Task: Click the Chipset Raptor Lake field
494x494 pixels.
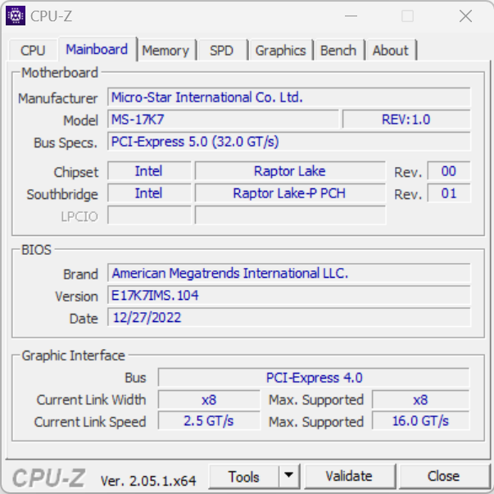Action: pyautogui.click(x=290, y=171)
